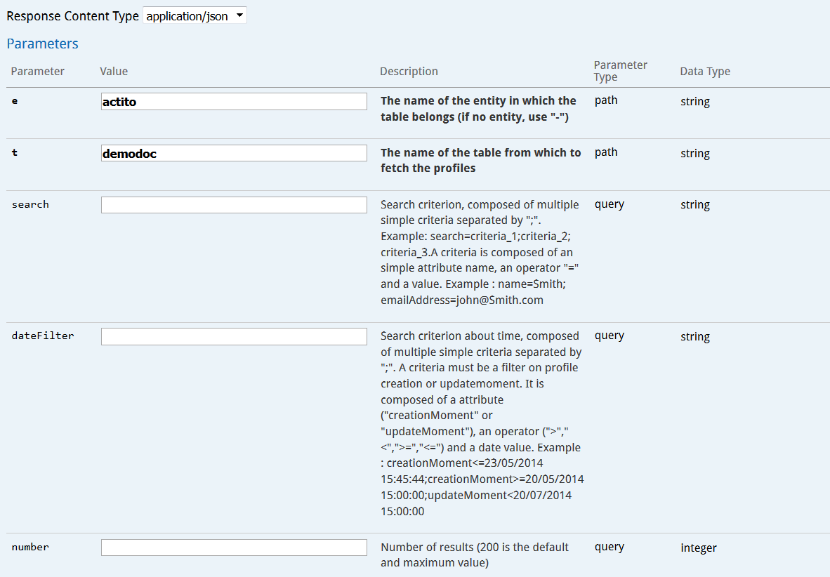The image size is (830, 577).
Task: Click into the empty search value field
Action: click(x=234, y=205)
